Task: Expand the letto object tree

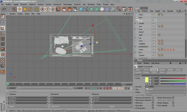Action: point(135,52)
